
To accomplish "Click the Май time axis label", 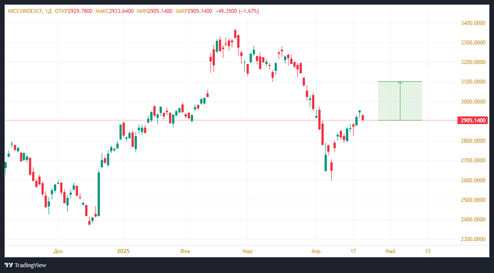I will [390, 251].
